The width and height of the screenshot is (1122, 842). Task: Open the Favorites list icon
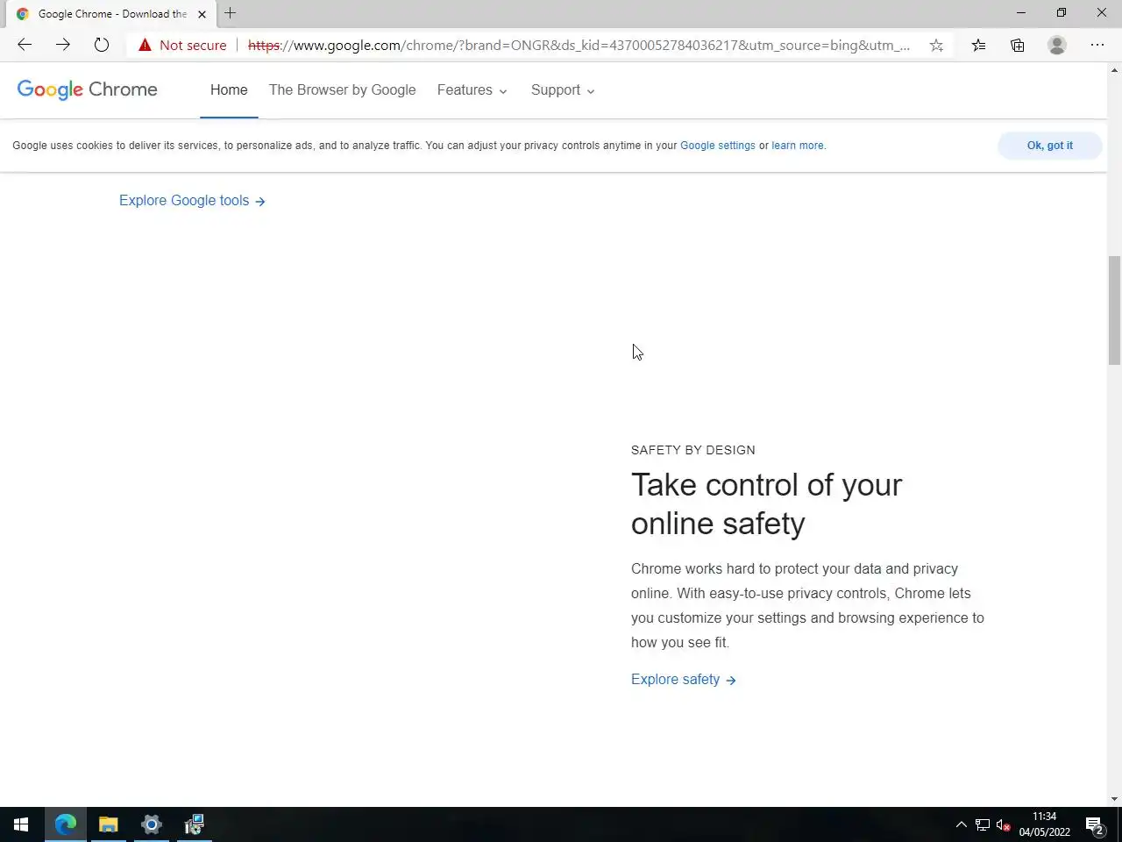[978, 45]
